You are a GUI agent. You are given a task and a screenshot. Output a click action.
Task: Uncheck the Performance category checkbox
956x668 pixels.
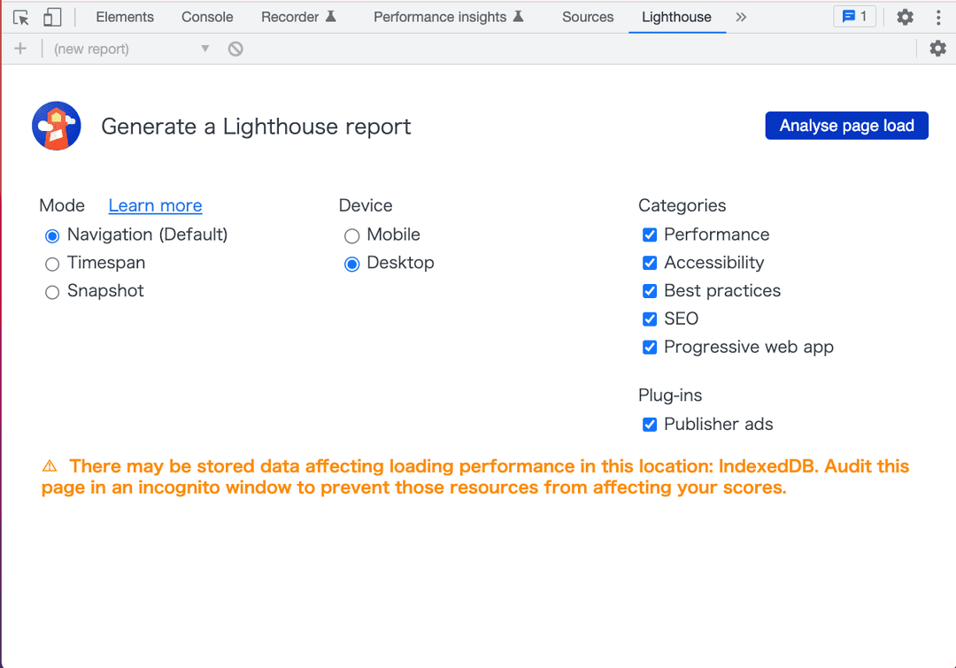click(x=650, y=234)
